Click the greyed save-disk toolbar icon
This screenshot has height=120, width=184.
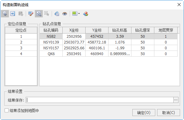pos(21,14)
